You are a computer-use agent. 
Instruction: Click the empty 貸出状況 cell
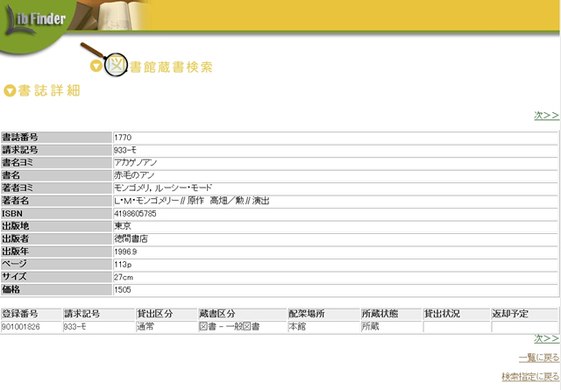[455, 327]
